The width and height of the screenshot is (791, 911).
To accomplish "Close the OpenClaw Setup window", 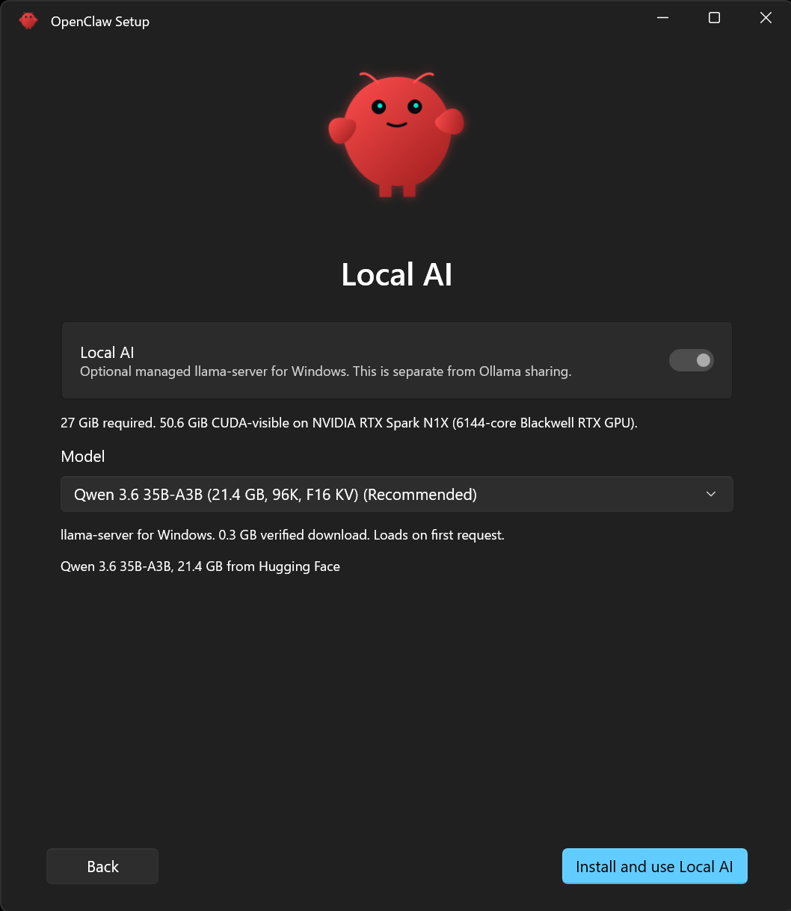I will [x=766, y=18].
